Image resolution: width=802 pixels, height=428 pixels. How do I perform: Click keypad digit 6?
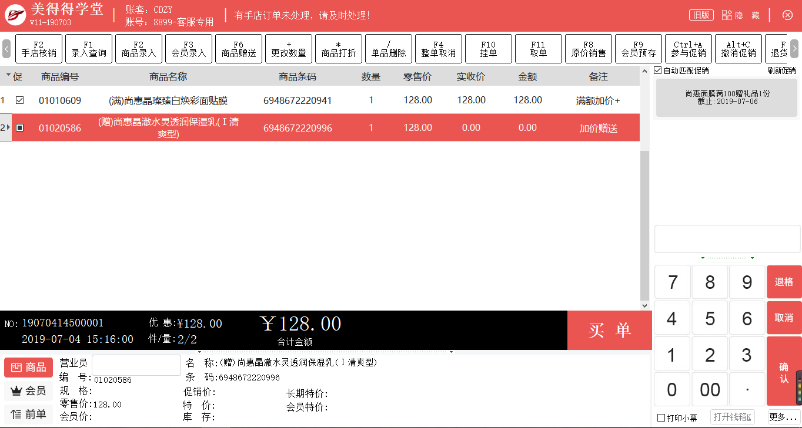pos(747,318)
